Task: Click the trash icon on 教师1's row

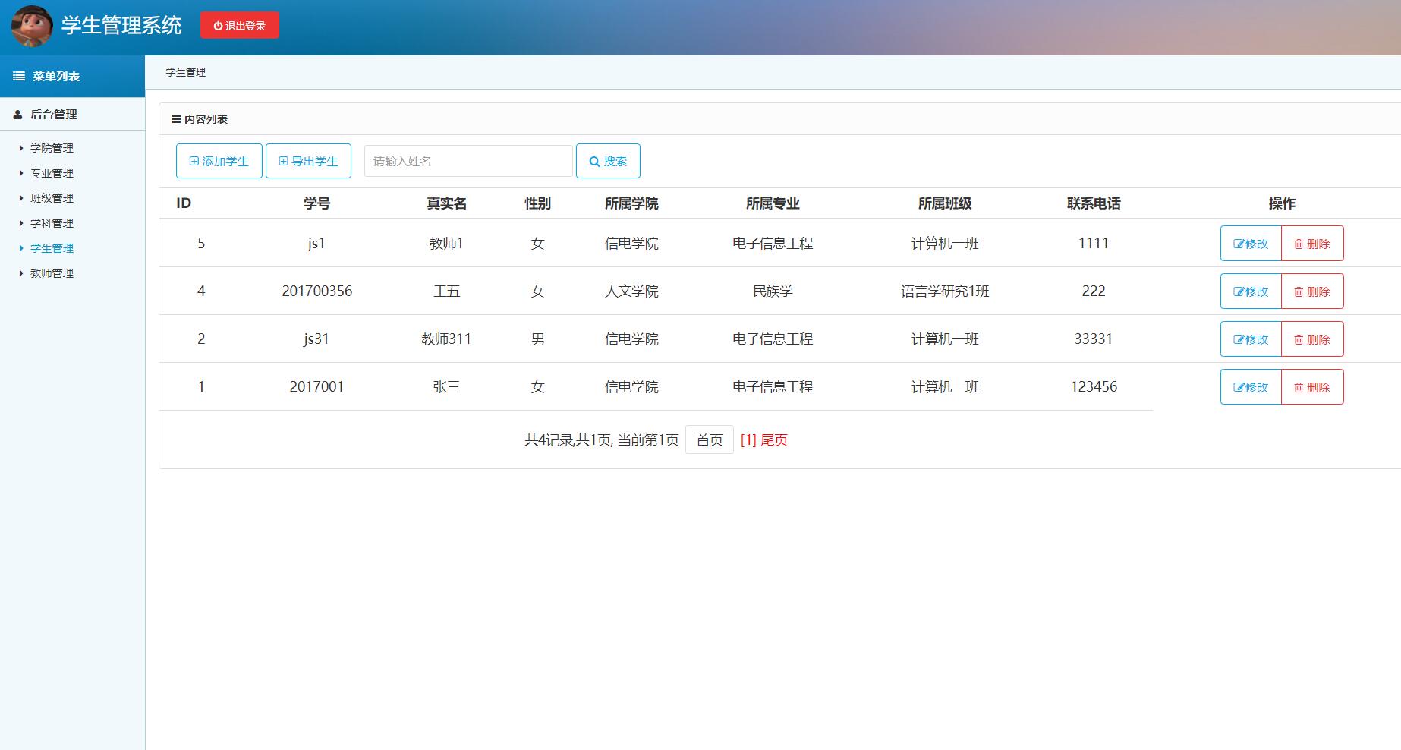Action: coord(1299,243)
